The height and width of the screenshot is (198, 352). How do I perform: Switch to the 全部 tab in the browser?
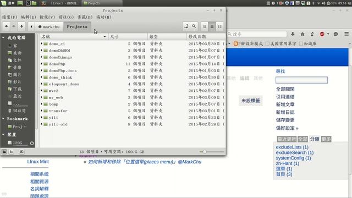(x=302, y=139)
